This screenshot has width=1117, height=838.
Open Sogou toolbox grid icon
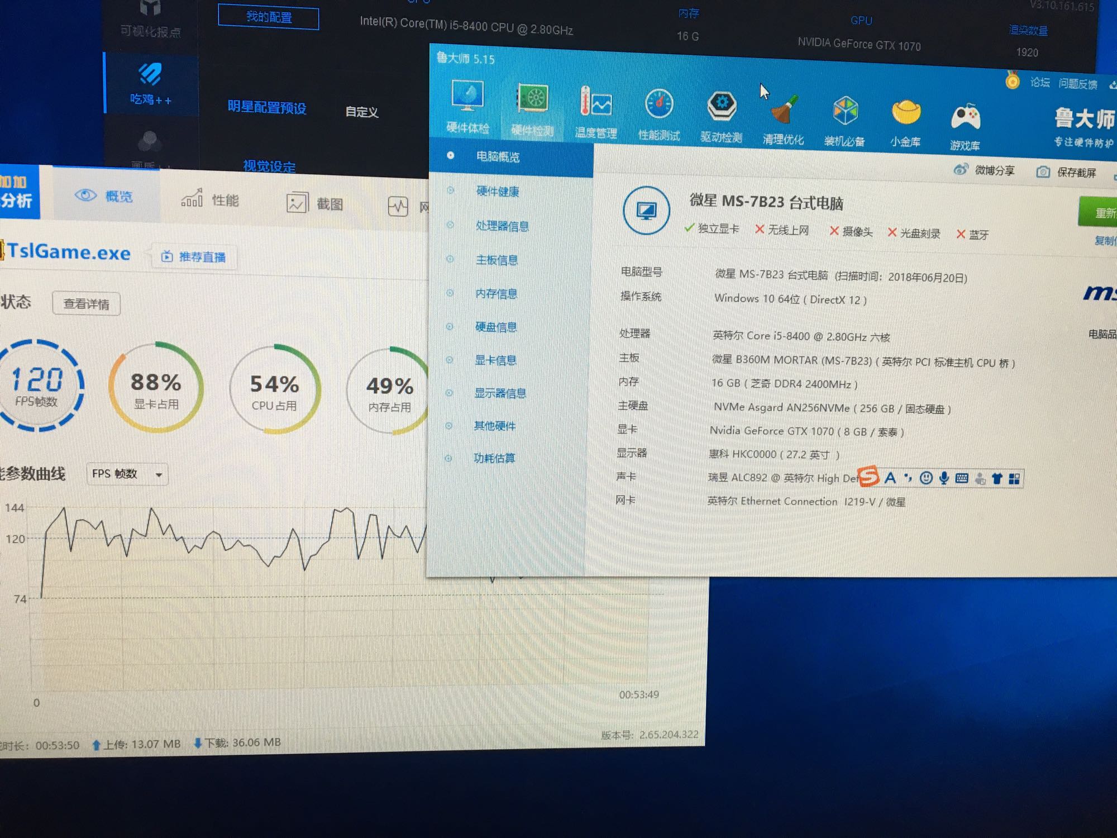coord(1015,479)
